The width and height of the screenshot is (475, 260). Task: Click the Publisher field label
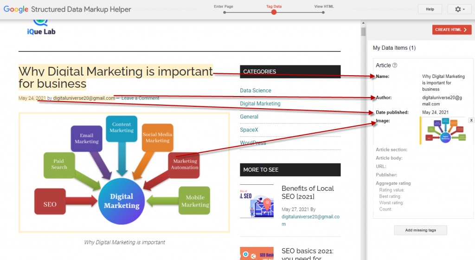point(386,175)
